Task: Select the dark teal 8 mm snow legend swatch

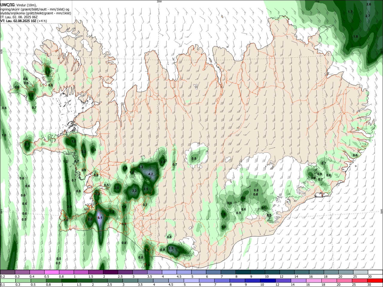Action: (243, 272)
